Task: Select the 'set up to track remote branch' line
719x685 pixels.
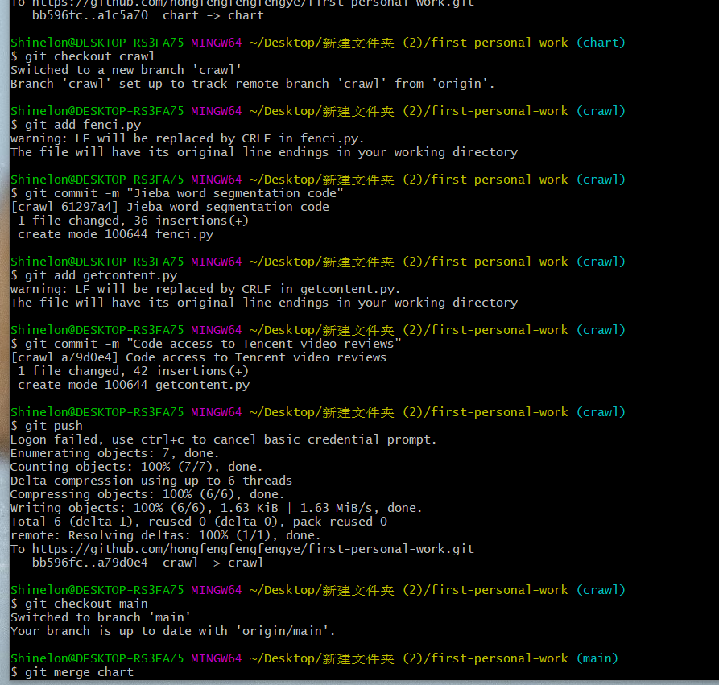Action: pyautogui.click(x=252, y=84)
